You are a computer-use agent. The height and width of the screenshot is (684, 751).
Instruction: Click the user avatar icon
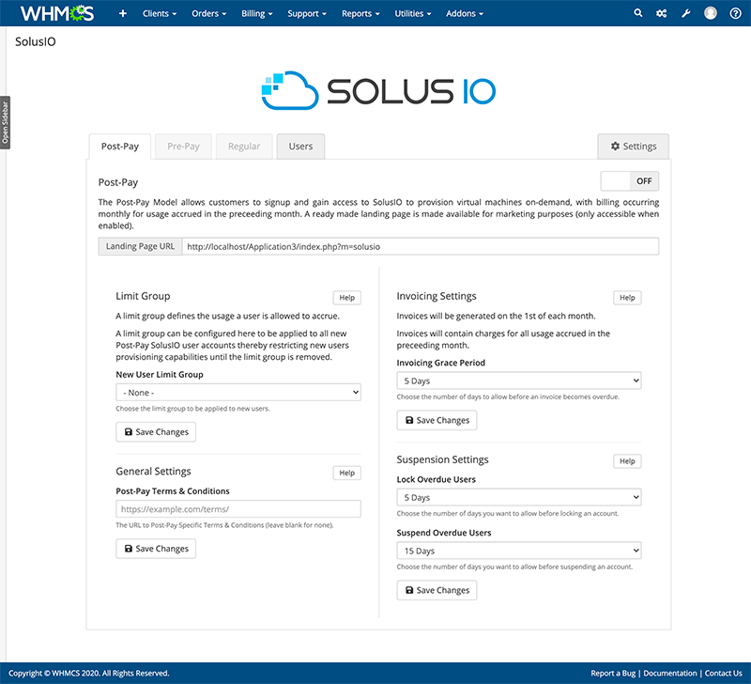(711, 14)
